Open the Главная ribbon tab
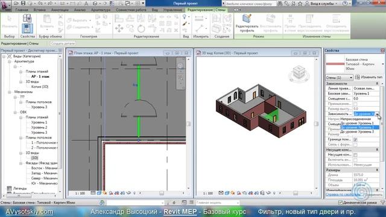The width and height of the screenshot is (386, 217). point(22,10)
